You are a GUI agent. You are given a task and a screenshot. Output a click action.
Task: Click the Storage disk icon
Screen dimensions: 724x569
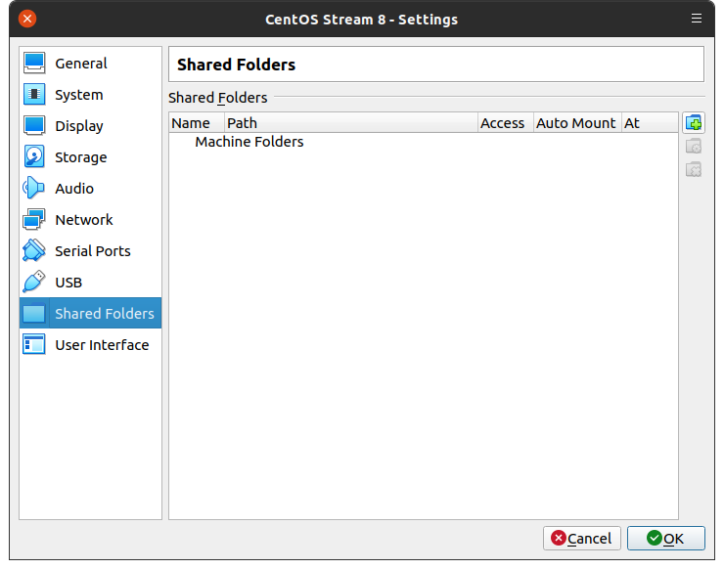[34, 157]
